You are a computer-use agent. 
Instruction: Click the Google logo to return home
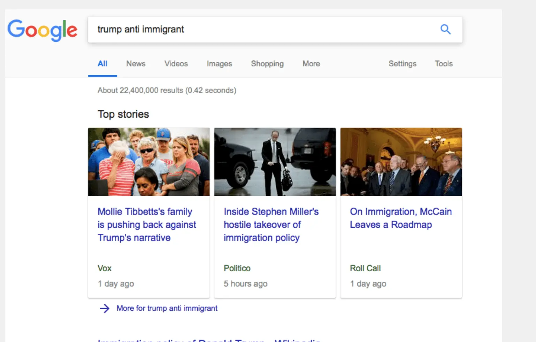pos(42,30)
